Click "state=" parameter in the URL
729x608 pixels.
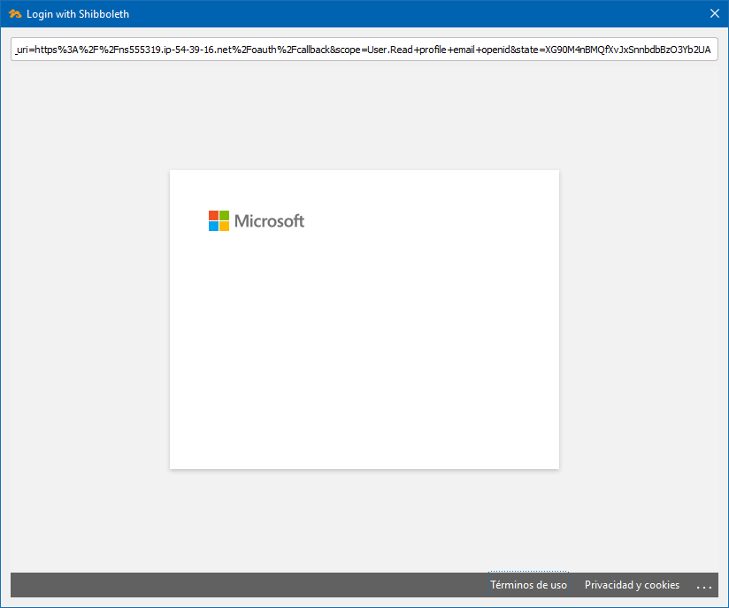(541, 50)
